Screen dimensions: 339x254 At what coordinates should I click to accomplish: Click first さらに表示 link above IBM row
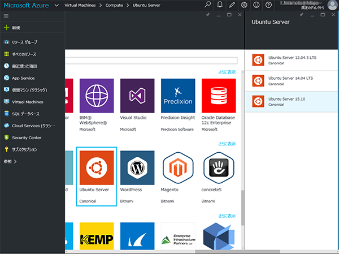coord(227,72)
